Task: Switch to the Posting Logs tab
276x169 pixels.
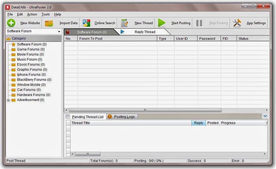Action: (x=122, y=117)
